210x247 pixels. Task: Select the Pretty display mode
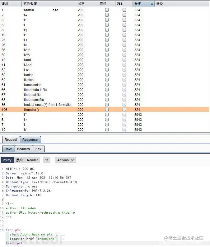(x=7, y=160)
